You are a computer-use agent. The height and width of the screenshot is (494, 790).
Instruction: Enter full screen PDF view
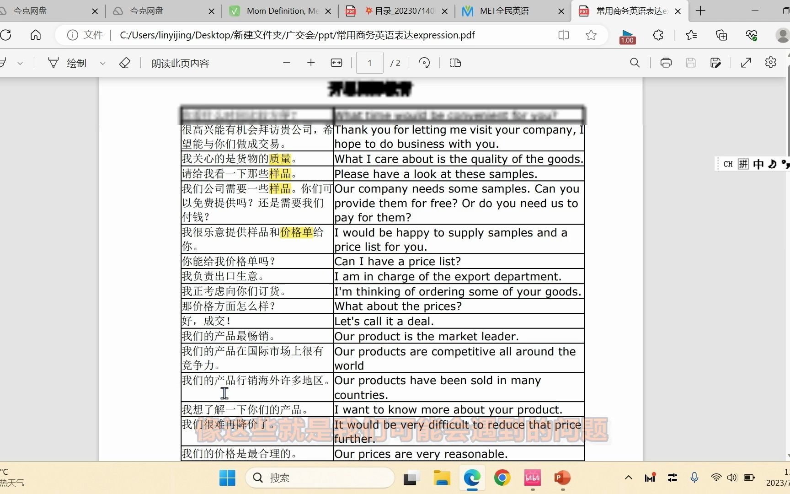(x=746, y=63)
